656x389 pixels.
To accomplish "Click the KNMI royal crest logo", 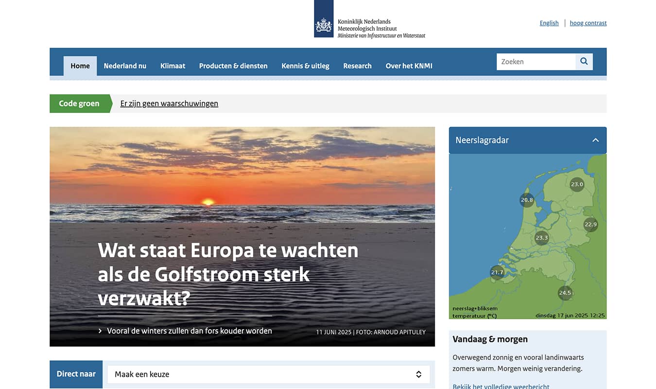I will (324, 19).
